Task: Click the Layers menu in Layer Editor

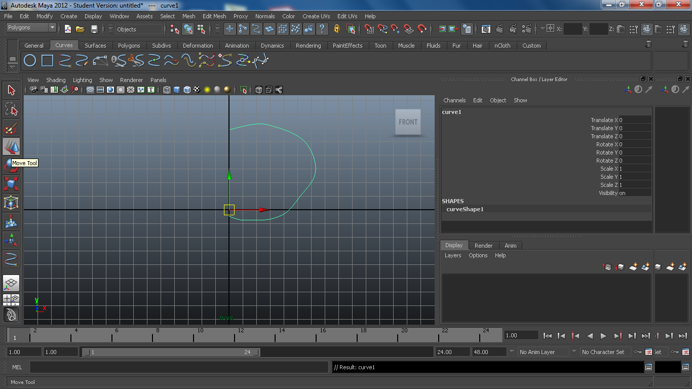Action: (x=453, y=255)
